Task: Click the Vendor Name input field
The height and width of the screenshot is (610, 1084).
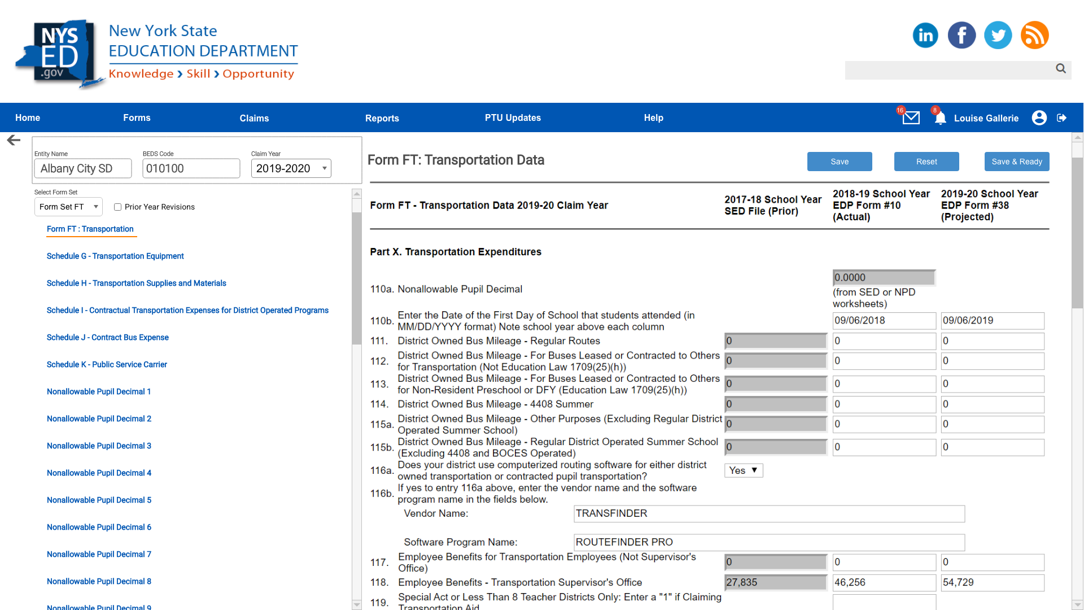Action: coord(769,513)
